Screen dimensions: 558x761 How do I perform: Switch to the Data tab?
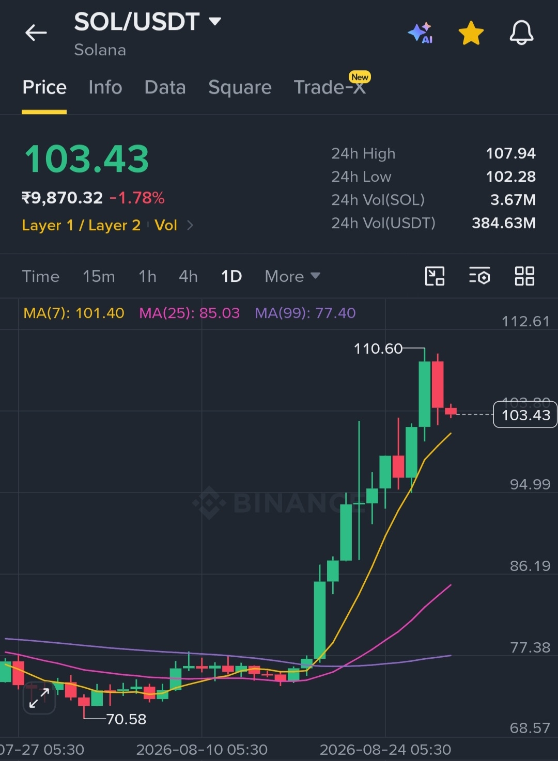165,87
